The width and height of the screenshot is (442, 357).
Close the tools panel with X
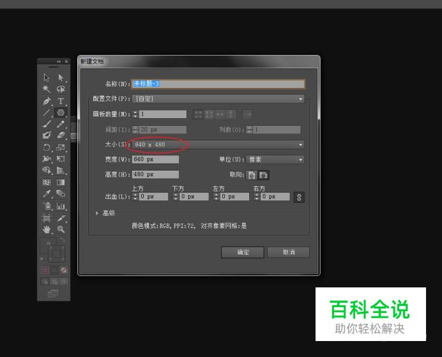coord(66,61)
